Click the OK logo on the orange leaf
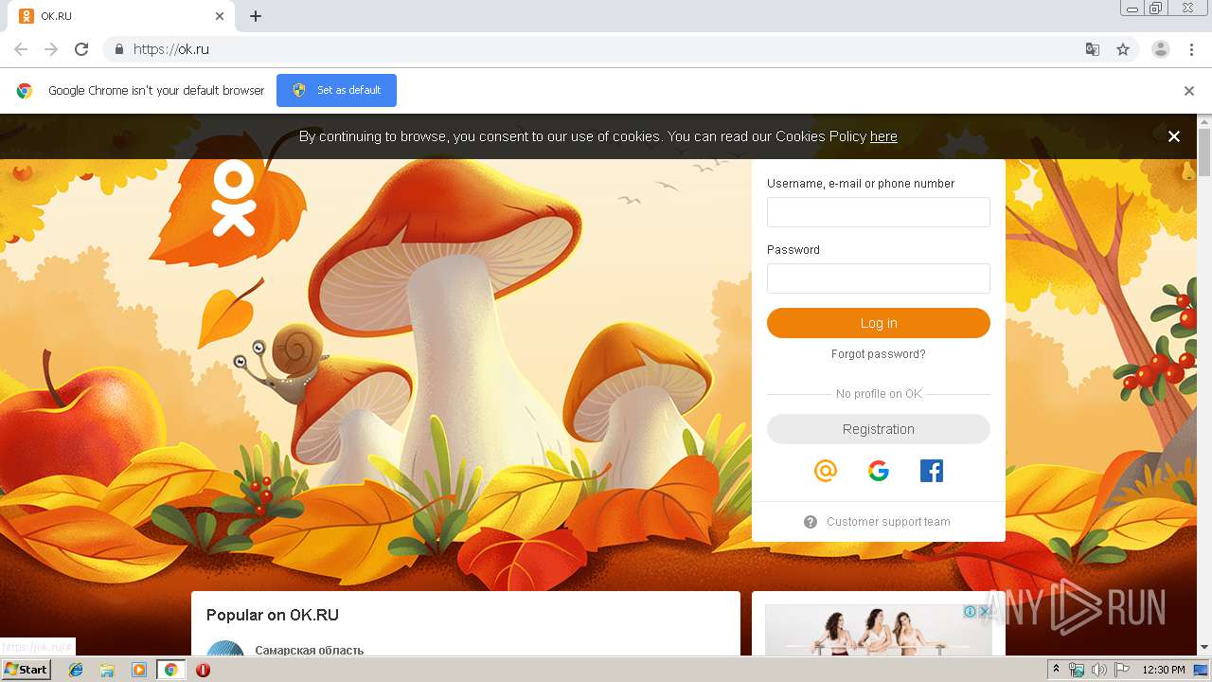Viewport: 1212px width, 682px height. coord(234,198)
